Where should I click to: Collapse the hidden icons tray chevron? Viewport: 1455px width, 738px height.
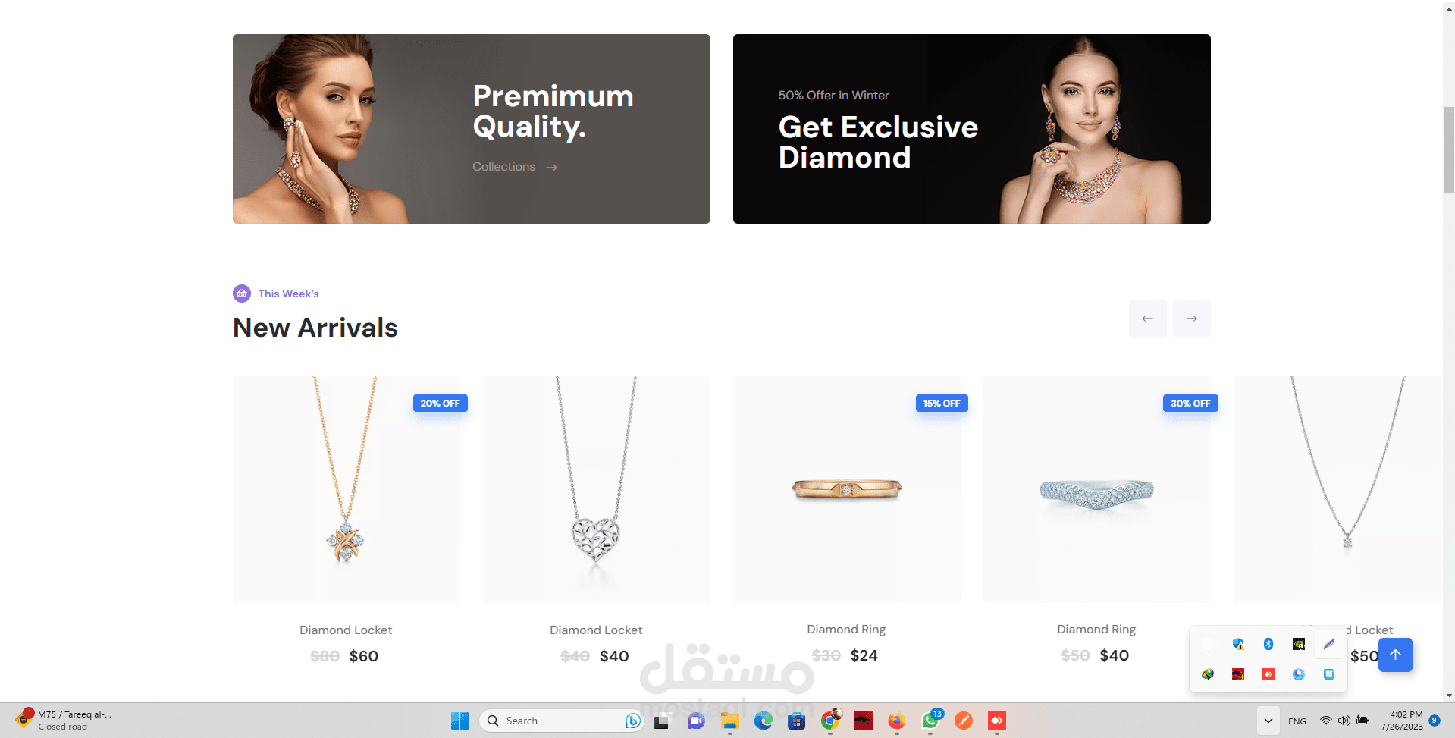(x=1268, y=721)
